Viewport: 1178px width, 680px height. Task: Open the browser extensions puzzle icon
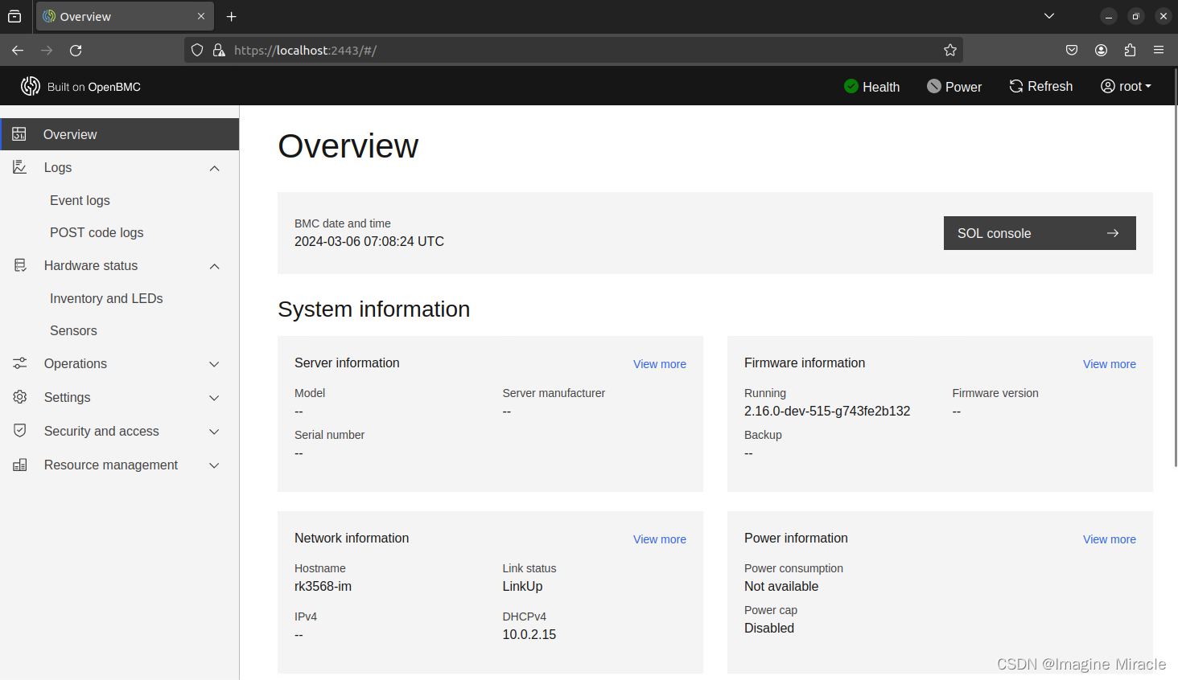(x=1130, y=50)
